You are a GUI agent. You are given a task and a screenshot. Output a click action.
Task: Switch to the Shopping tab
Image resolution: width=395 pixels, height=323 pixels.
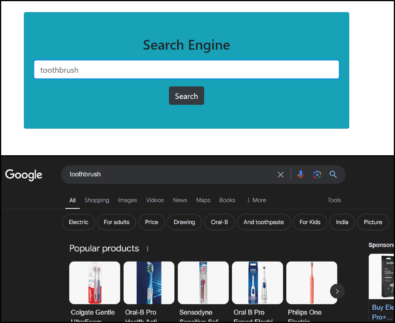[x=97, y=200]
